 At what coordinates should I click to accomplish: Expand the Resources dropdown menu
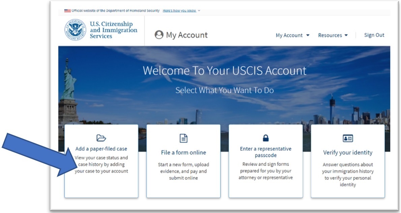tap(333, 35)
